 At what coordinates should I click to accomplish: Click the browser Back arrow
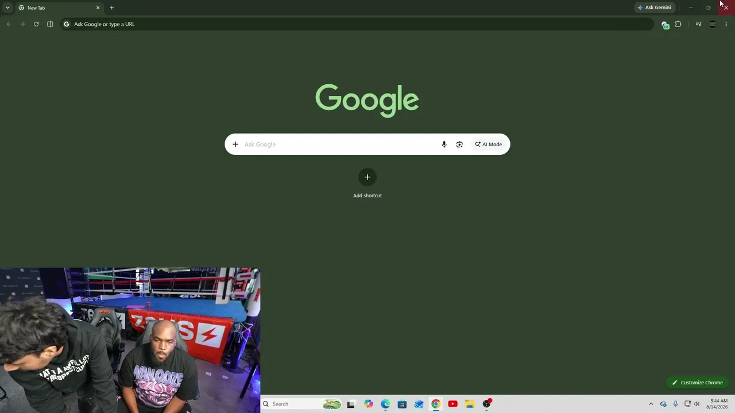pos(9,24)
